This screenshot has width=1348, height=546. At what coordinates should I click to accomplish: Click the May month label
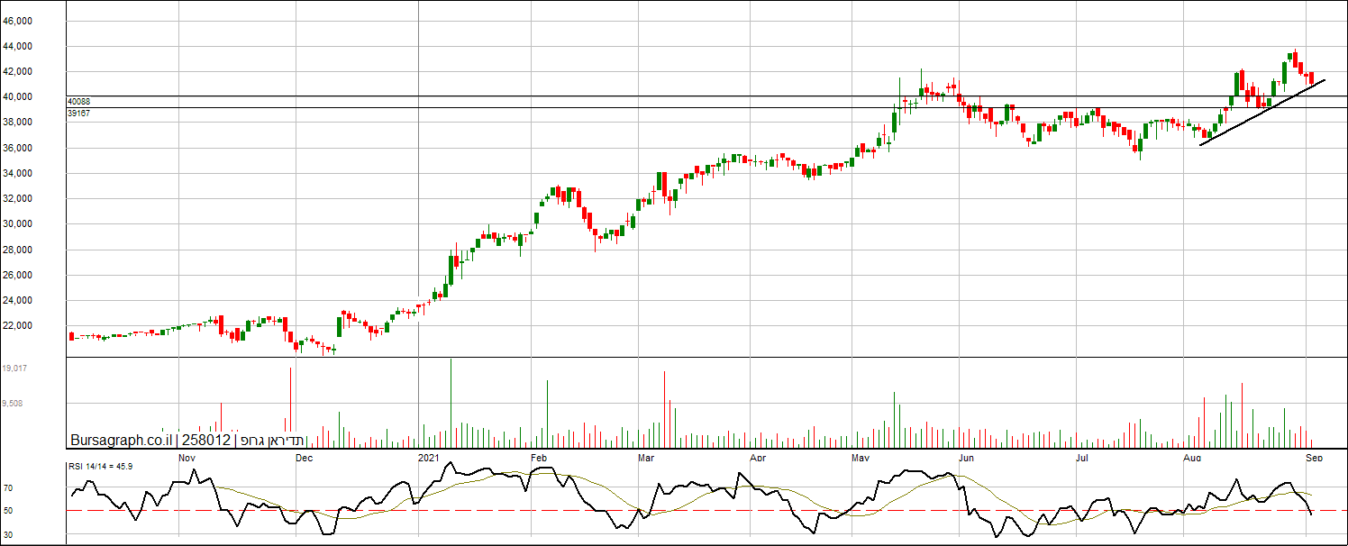pos(862,458)
